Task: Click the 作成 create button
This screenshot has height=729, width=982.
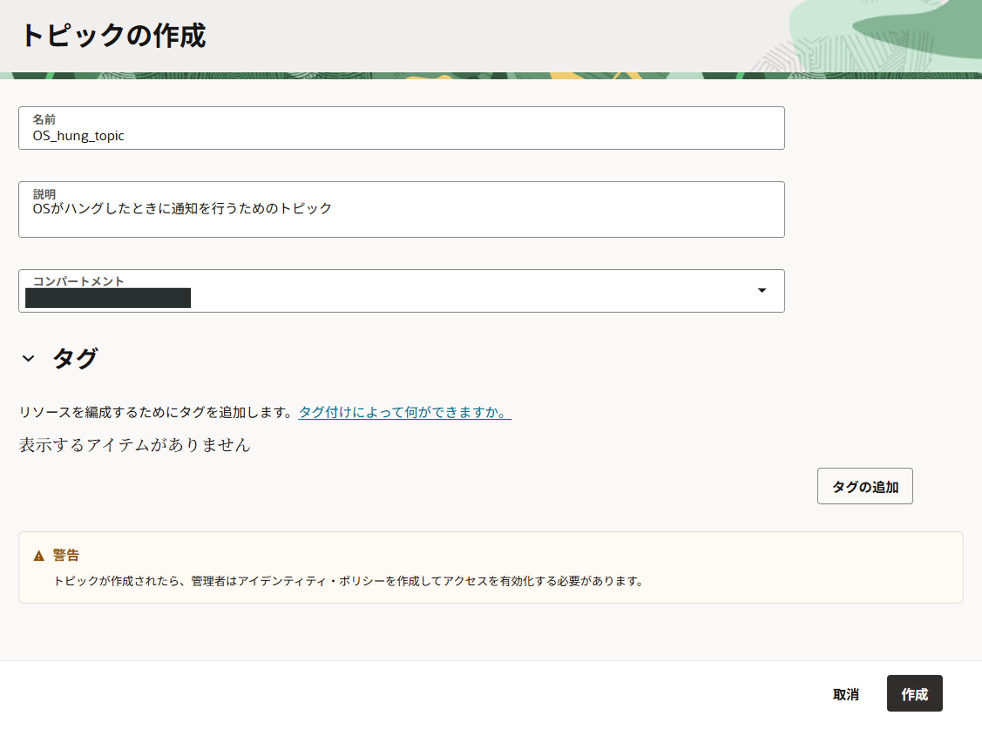Action: (x=914, y=694)
